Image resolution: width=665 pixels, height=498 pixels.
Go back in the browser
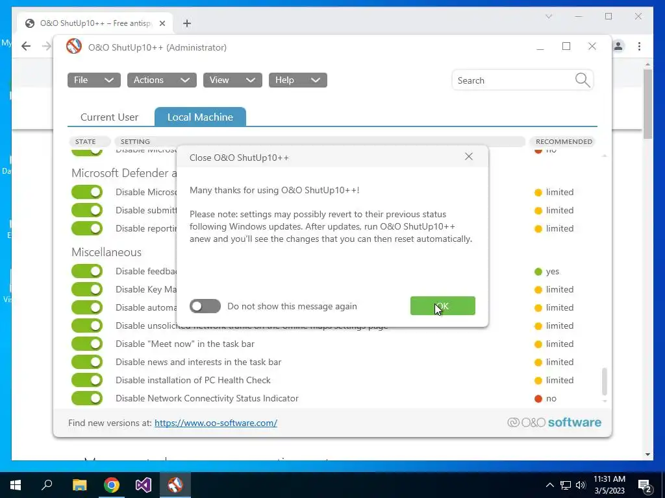(x=26, y=46)
